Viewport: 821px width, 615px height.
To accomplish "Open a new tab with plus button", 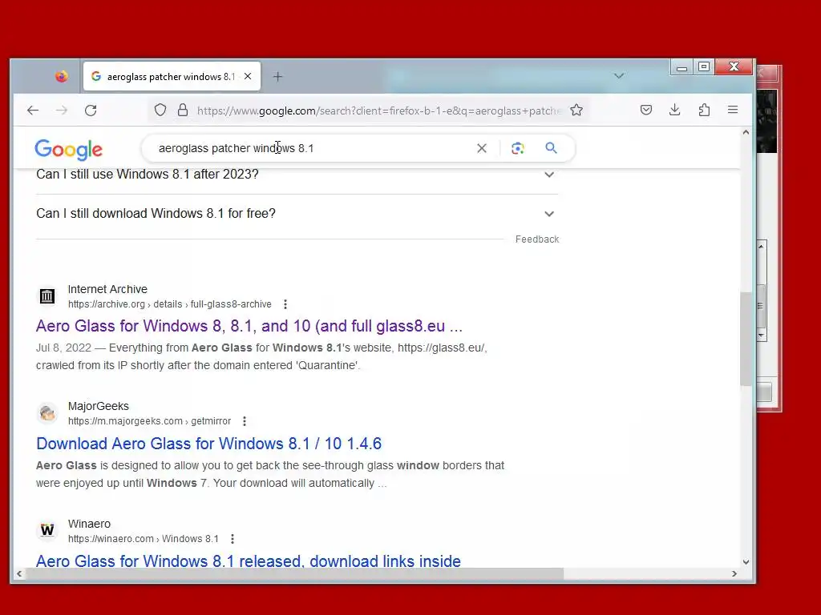I will [278, 77].
